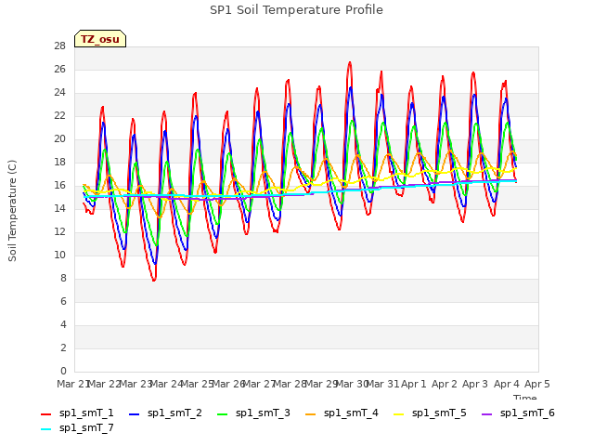Viewport: 594px width, 446px height.
Task: Click the Apr 2 x-axis tick label
Action: pos(445,384)
